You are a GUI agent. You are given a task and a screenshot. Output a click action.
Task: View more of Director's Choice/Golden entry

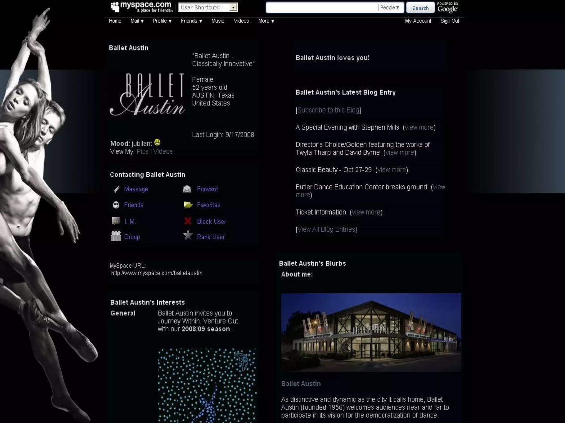[x=400, y=153]
